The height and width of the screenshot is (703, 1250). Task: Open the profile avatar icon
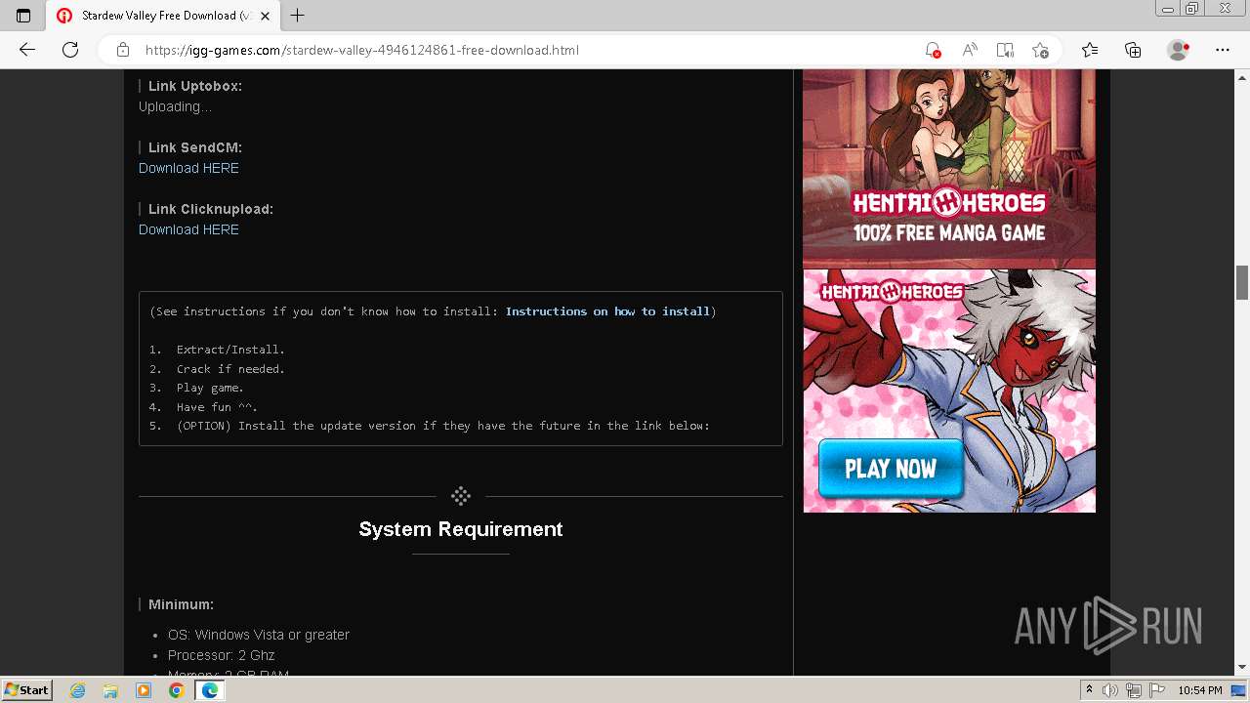[1178, 50]
